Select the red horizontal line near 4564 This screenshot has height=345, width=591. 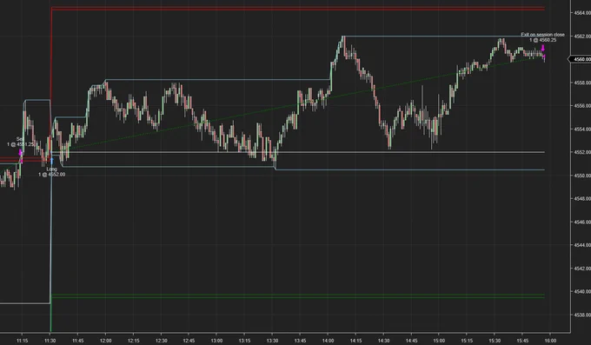[298, 9]
